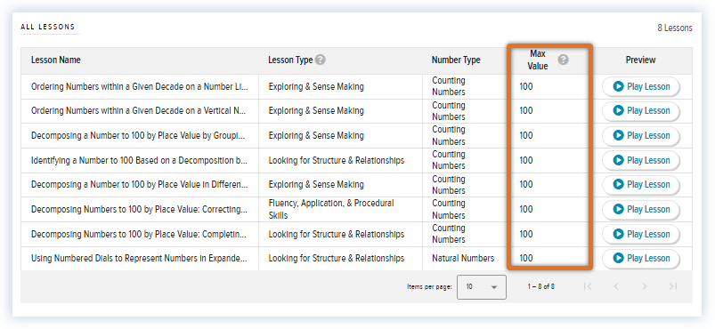Select 'Decomposing Numbers to 100 by Place Value: Completin...'
Image resolution: width=715 pixels, height=329 pixels.
(x=140, y=234)
